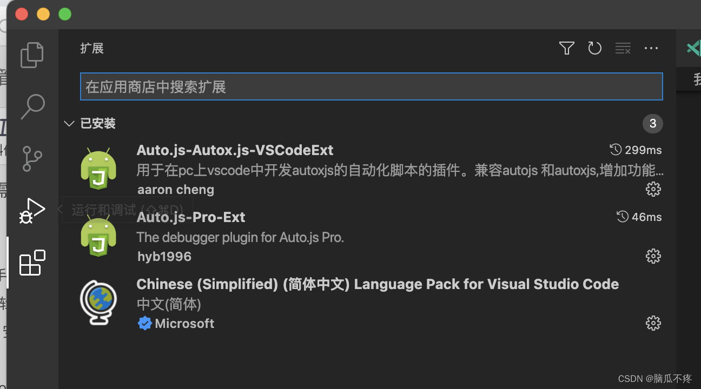This screenshot has width=701, height=389.
Task: Click the Chinese language pack globe icon
Action: pos(98,303)
